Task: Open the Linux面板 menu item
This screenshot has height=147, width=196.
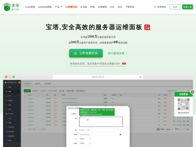Action: pyautogui.click(x=30, y=7)
